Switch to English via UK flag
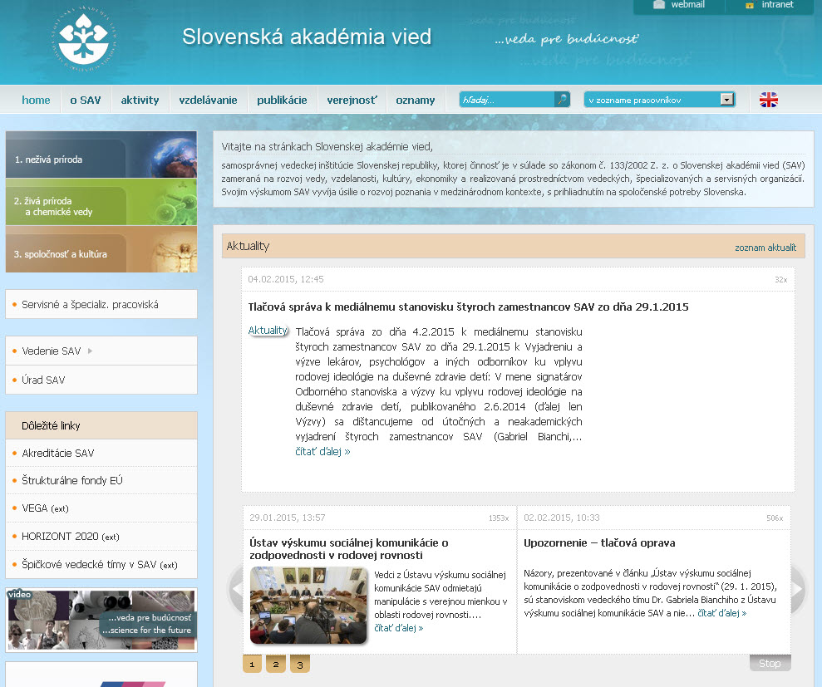This screenshot has height=687, width=822. [769, 100]
